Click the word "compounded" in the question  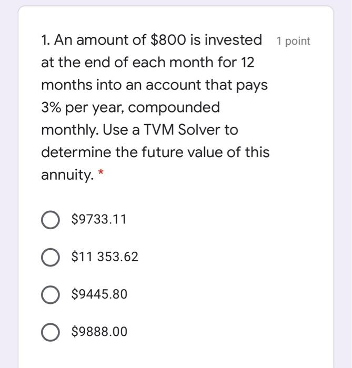[x=174, y=108]
